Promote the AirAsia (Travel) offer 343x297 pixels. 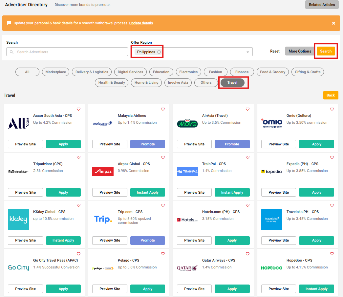point(232,144)
